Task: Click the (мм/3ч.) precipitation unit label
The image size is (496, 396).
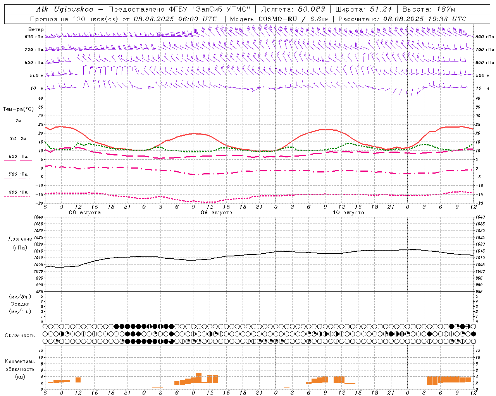Action: (20, 297)
